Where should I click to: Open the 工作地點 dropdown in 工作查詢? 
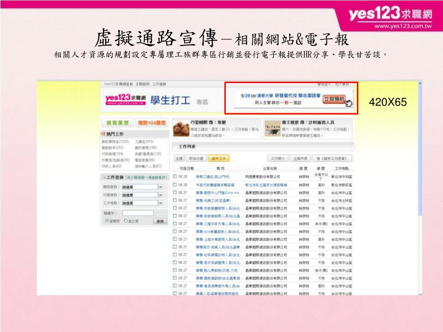pyautogui.click(x=143, y=203)
